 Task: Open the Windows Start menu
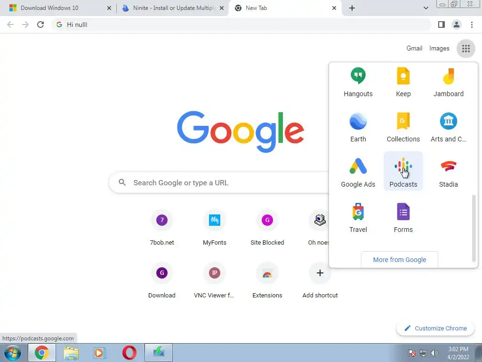click(13, 353)
